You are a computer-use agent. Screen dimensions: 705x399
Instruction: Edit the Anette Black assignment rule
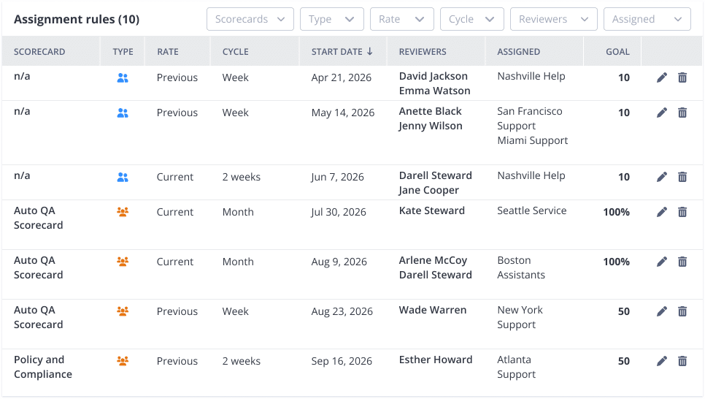pyautogui.click(x=662, y=113)
